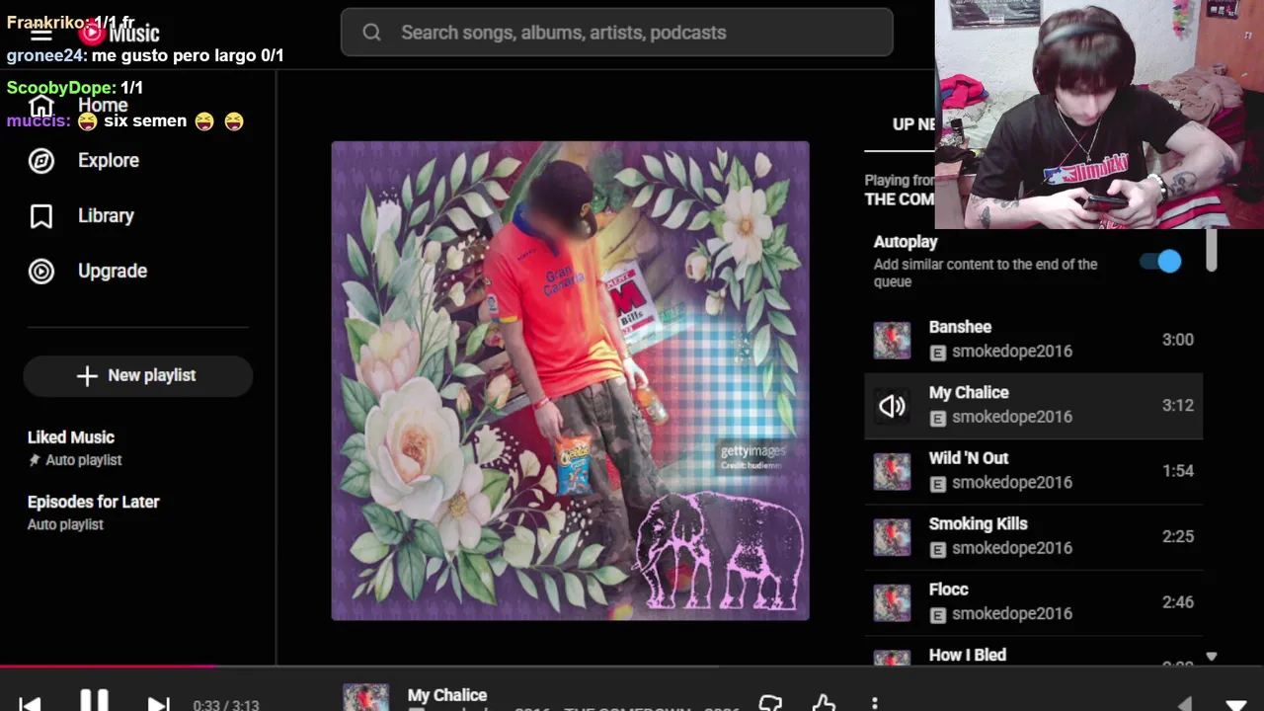
Task: Open more options three-dot menu in player bar
Action: tap(874, 703)
